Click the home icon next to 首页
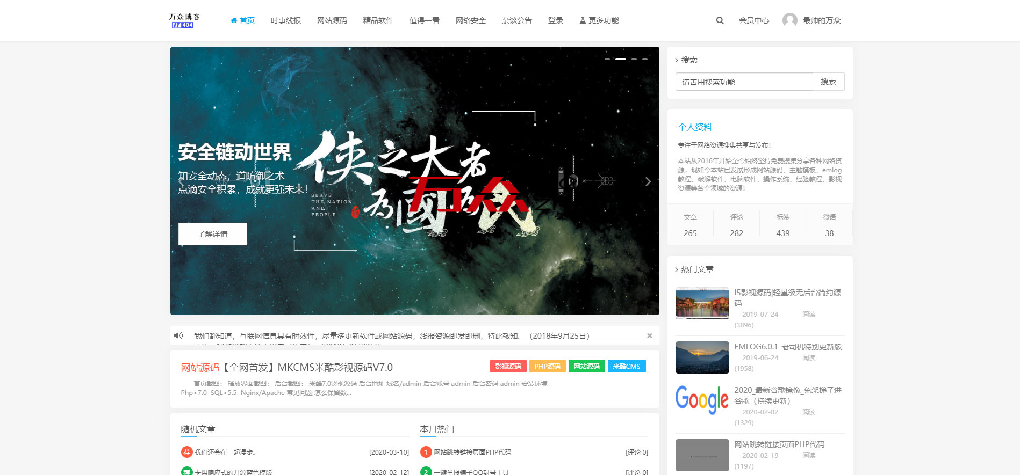Viewport: 1020px width, 475px height. click(x=234, y=20)
